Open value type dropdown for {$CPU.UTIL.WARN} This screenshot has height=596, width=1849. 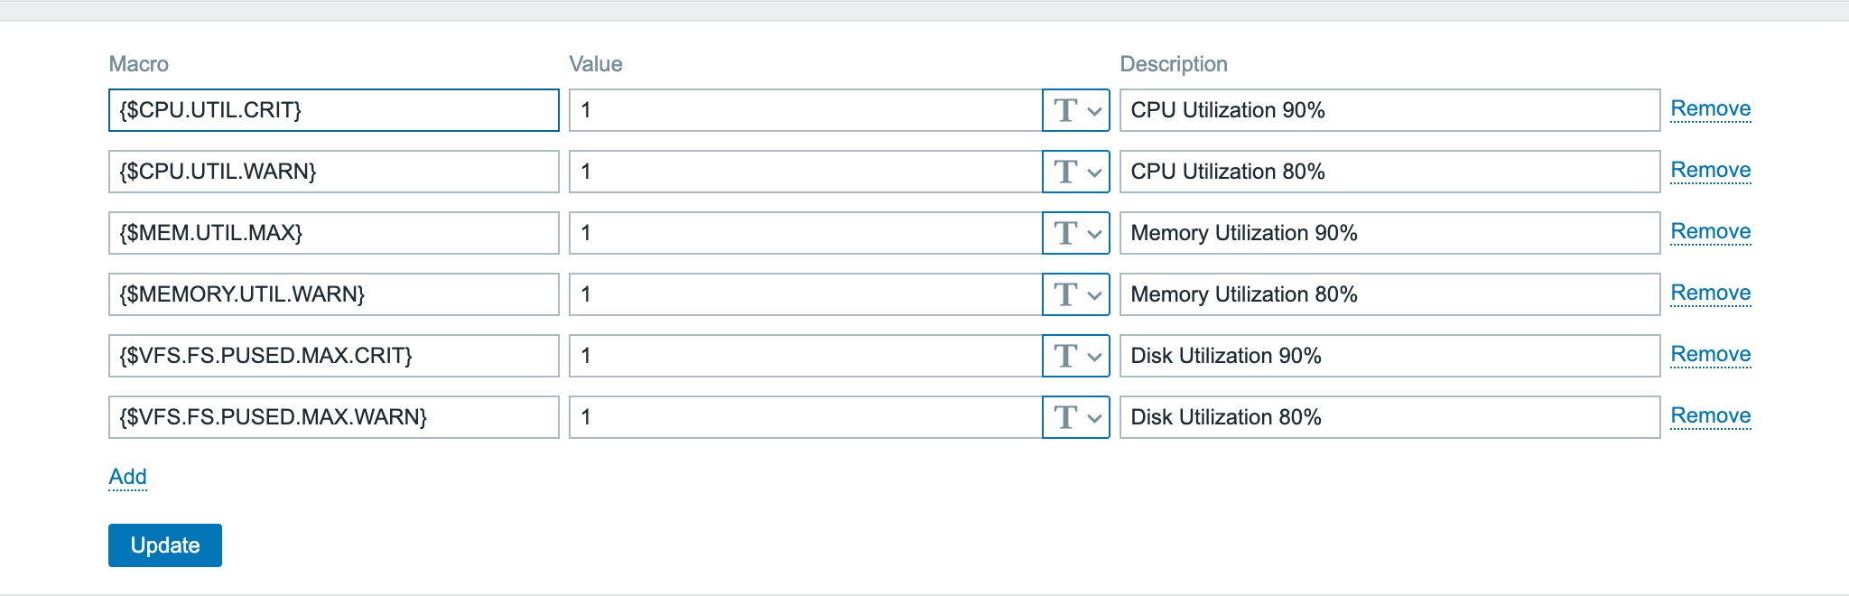(1076, 172)
